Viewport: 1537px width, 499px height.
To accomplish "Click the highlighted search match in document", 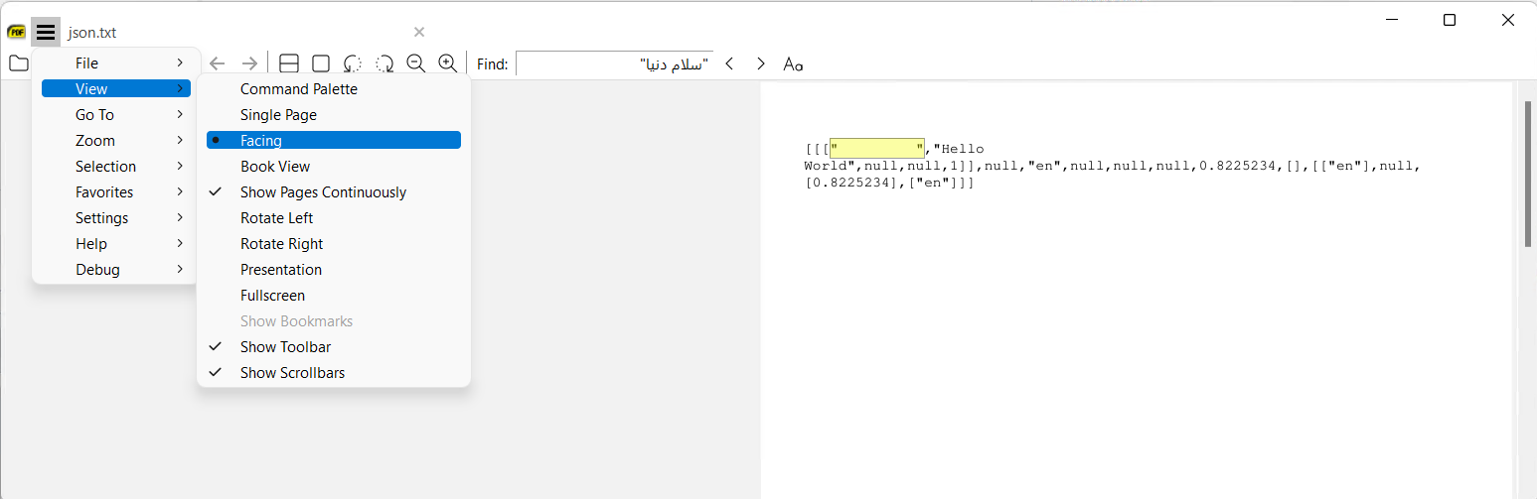I will tap(877, 149).
